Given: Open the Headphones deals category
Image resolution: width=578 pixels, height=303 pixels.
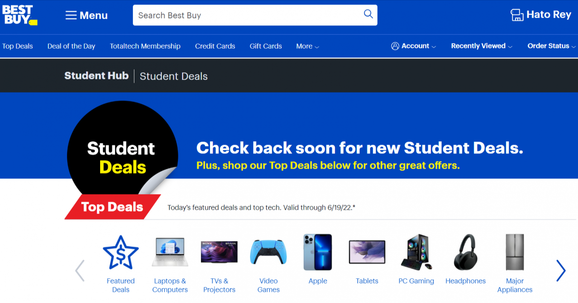Looking at the screenshot, I should (465, 252).
